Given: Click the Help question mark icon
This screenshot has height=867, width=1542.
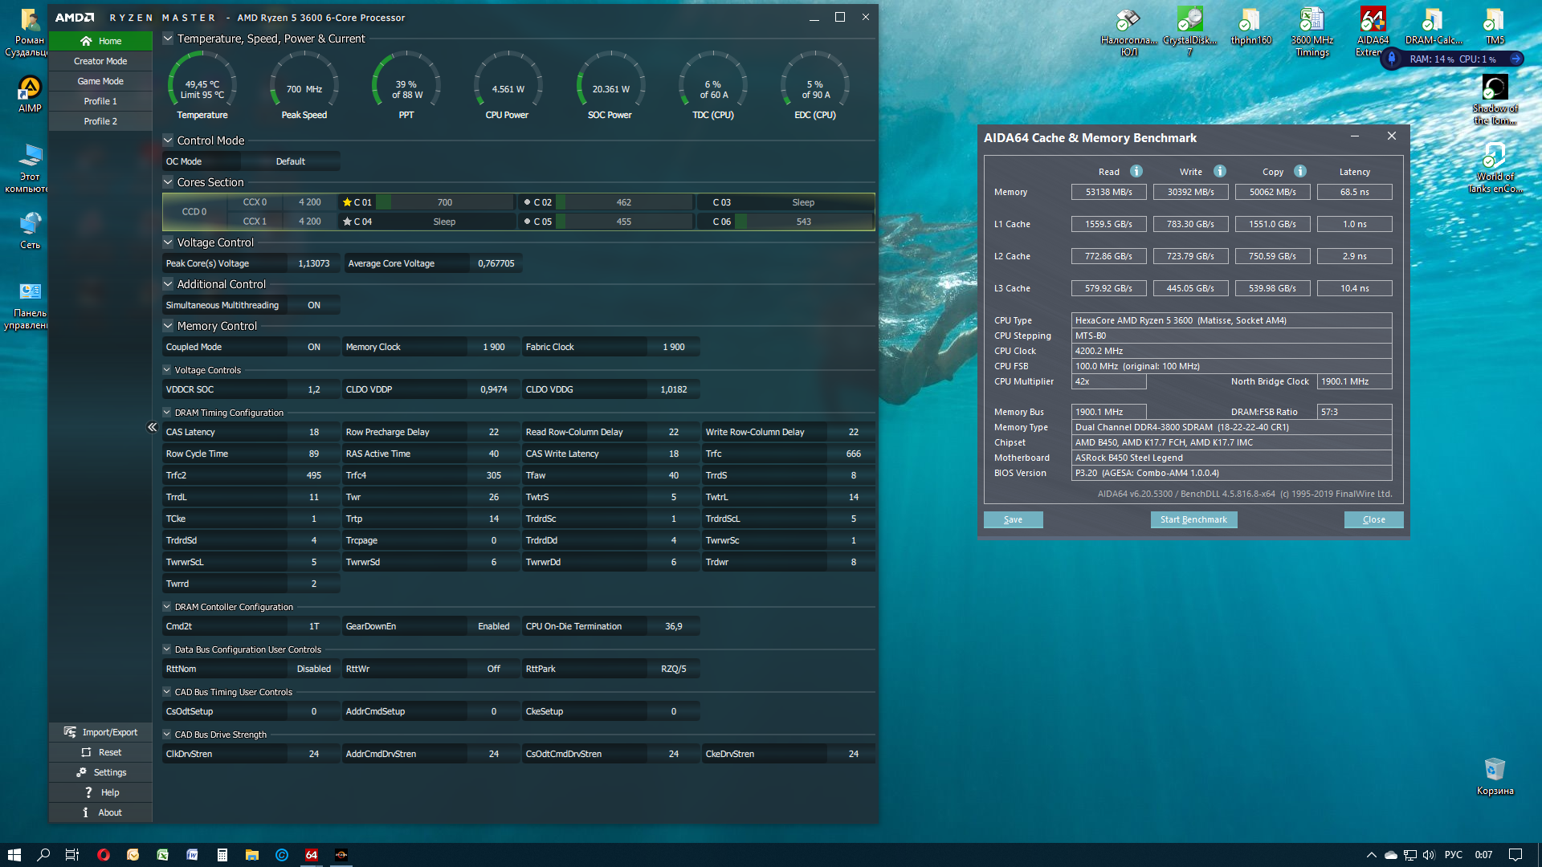Looking at the screenshot, I should coord(88,792).
